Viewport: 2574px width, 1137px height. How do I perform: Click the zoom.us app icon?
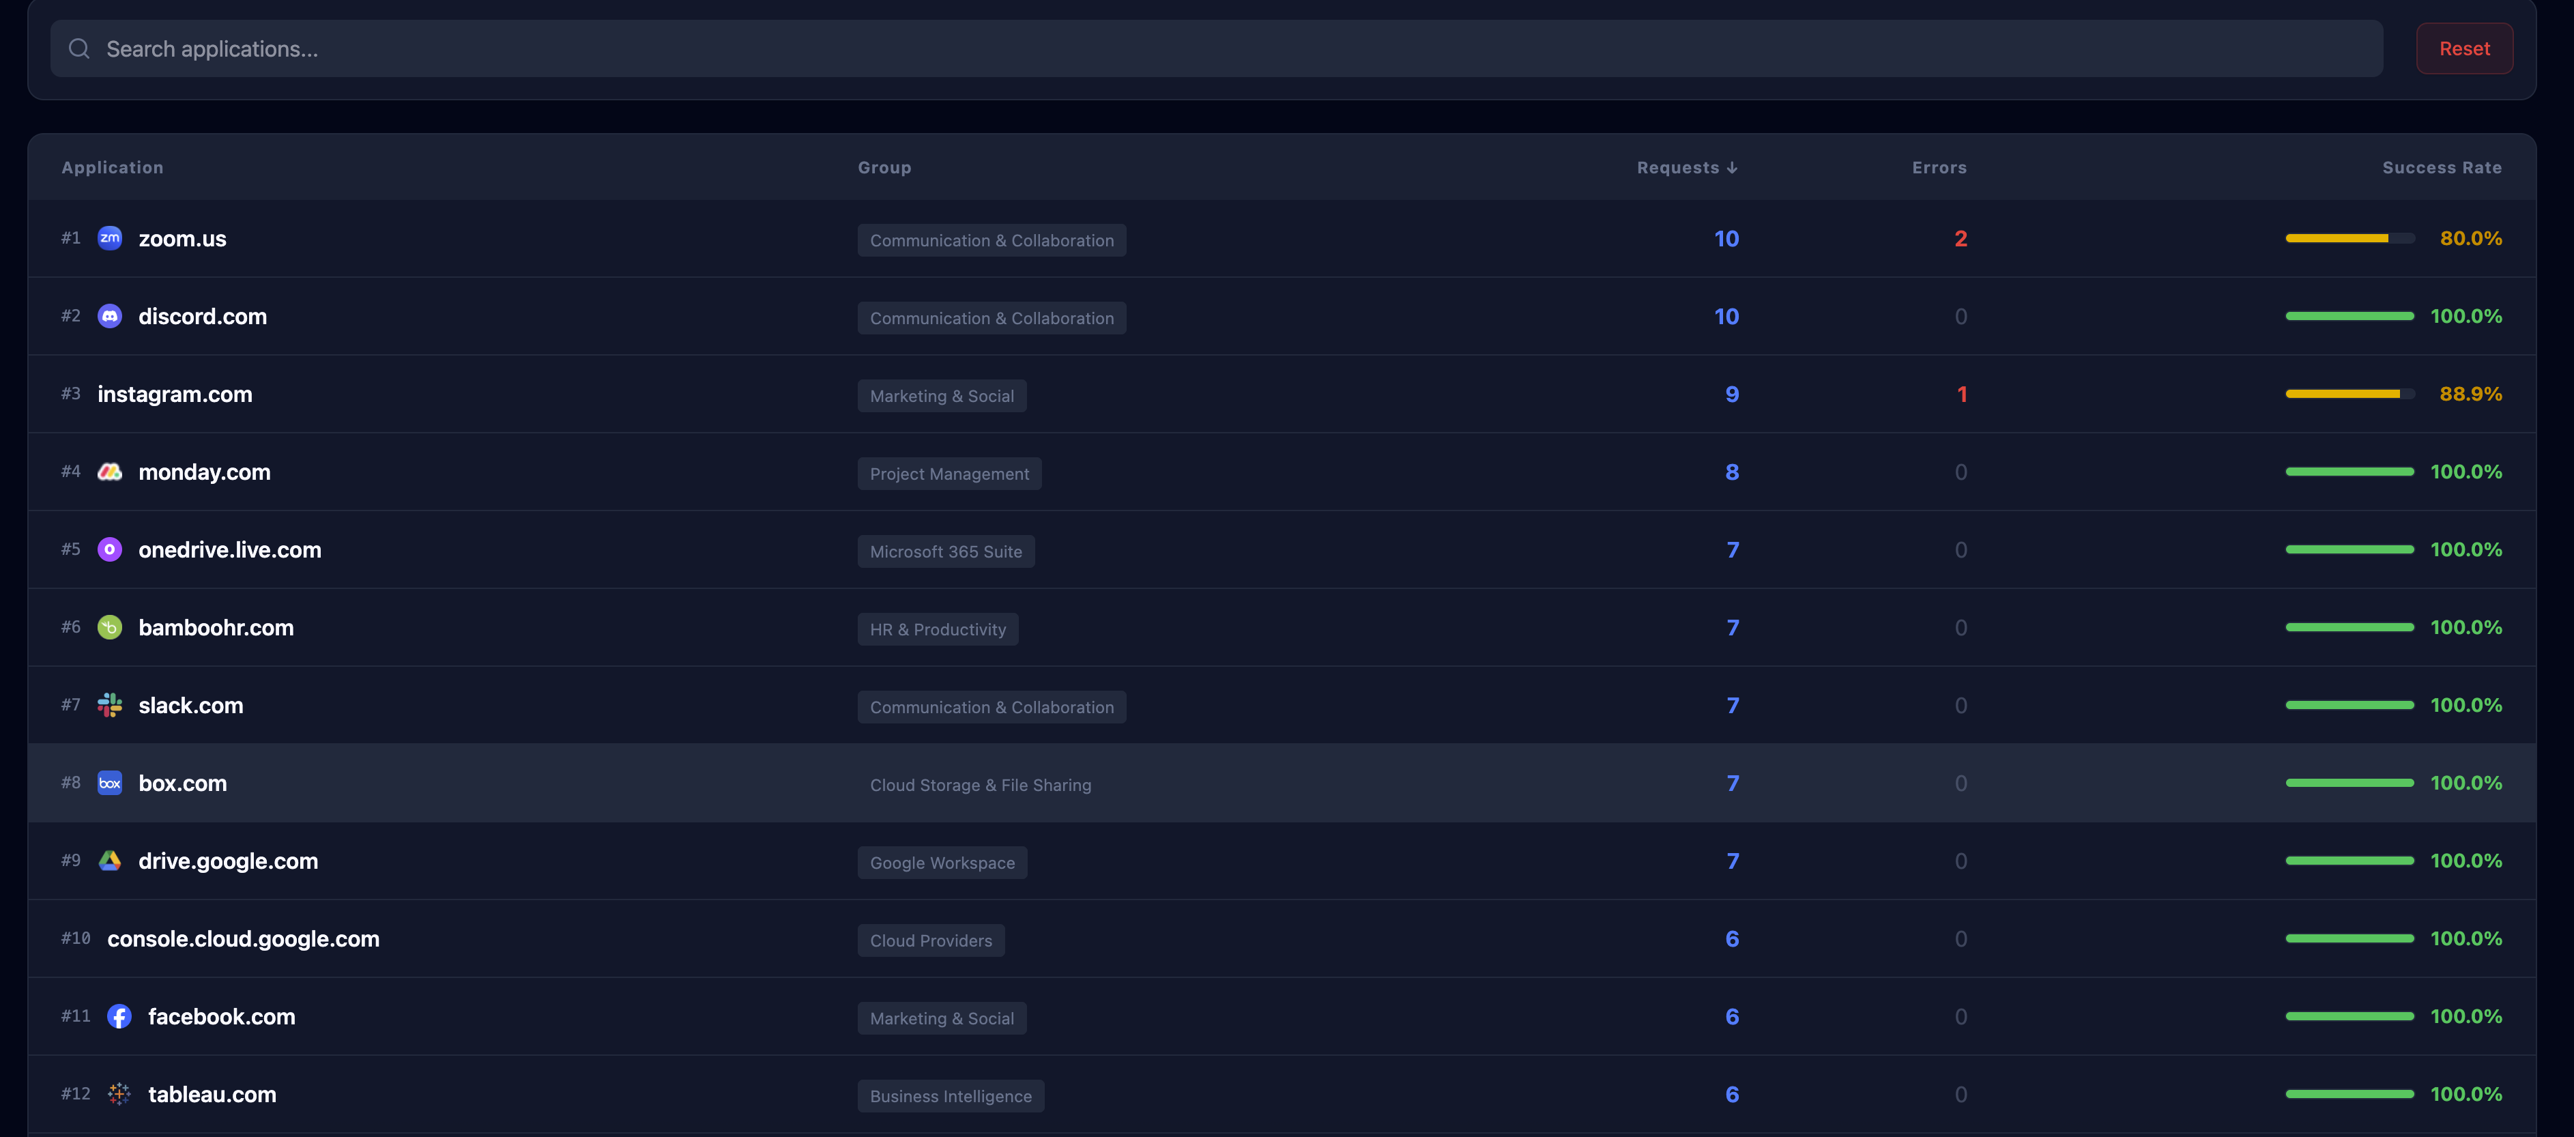click(110, 238)
